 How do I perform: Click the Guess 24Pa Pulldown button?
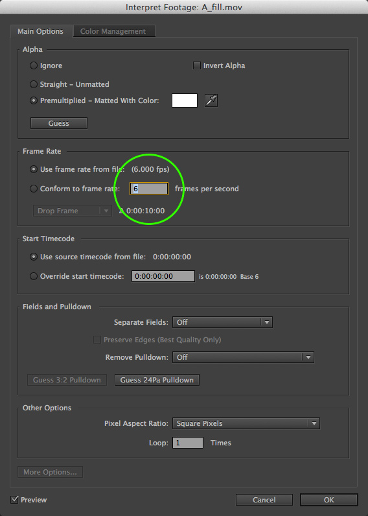pyautogui.click(x=157, y=380)
